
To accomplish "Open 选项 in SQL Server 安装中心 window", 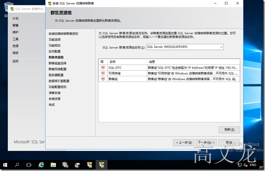I will click(x=15, y=61).
